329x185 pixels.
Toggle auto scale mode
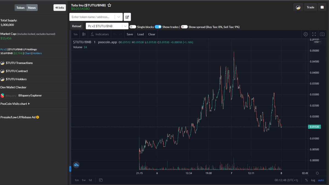click(321, 180)
